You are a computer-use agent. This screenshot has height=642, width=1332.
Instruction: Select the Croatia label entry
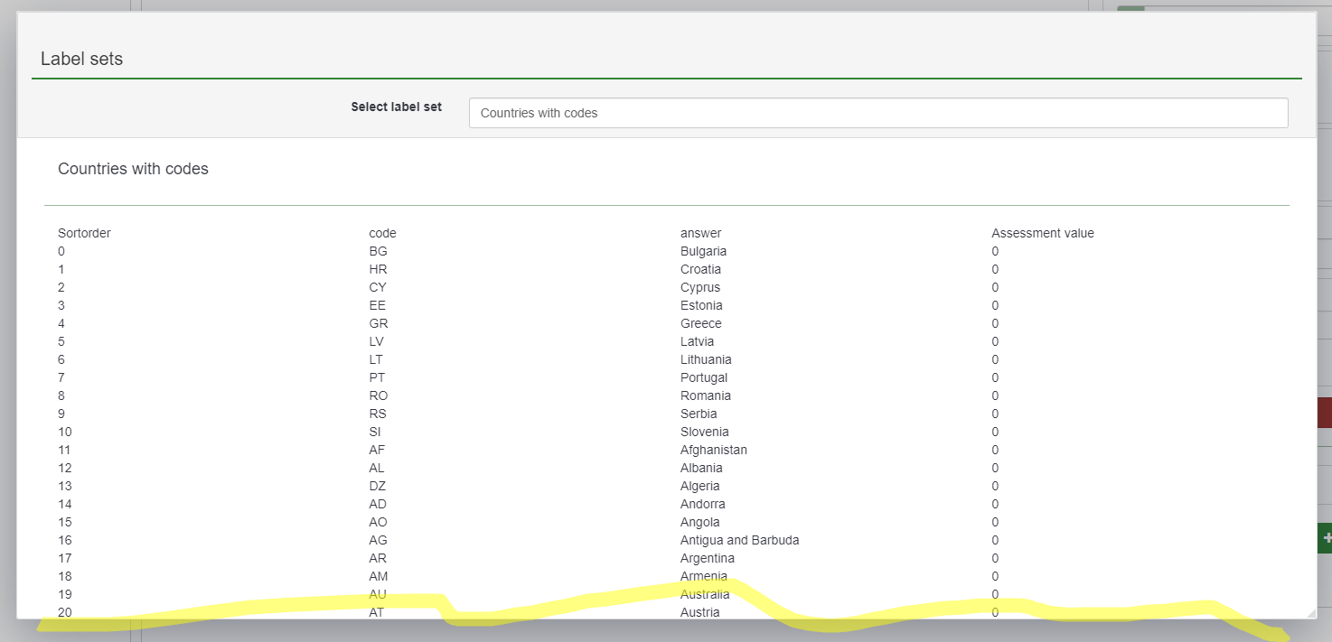point(700,269)
